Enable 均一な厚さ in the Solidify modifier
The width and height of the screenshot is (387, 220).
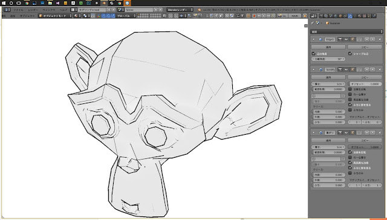click(x=350, y=94)
